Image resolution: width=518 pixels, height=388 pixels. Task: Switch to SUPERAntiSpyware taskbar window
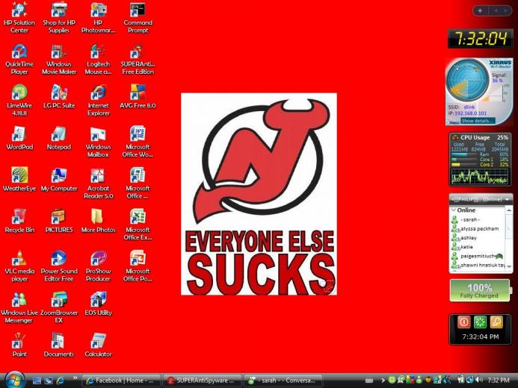click(x=202, y=381)
